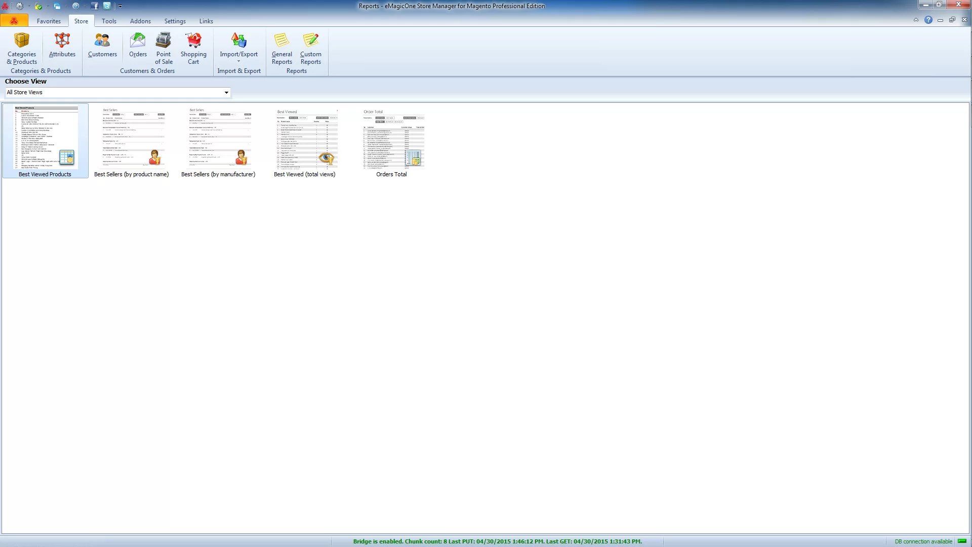This screenshot has width=972, height=547.
Task: Open the Shopping Cart icon
Action: pyautogui.click(x=193, y=49)
